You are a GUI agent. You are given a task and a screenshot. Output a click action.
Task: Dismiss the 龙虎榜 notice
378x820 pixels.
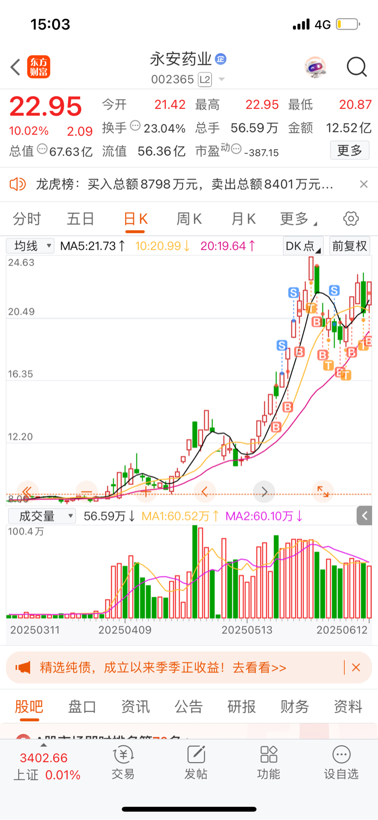[364, 184]
